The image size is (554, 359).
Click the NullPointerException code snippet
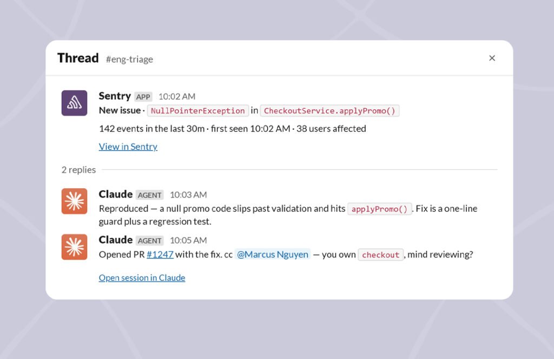tap(198, 111)
